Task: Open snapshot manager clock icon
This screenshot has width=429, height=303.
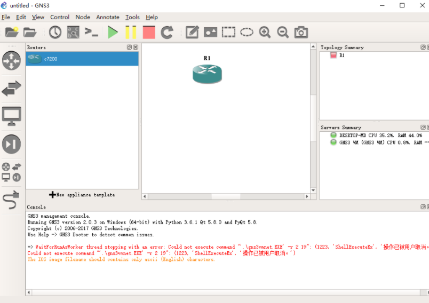Action: pyautogui.click(x=55, y=32)
